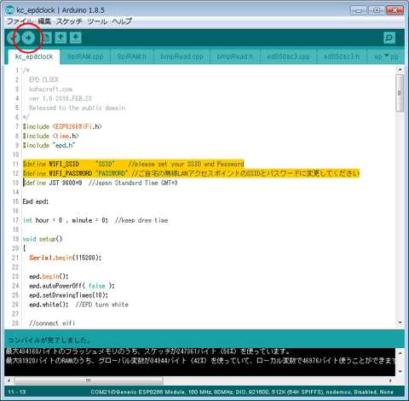Click the epd.white() line
The height and width of the screenshot is (401, 409).
click(78, 305)
